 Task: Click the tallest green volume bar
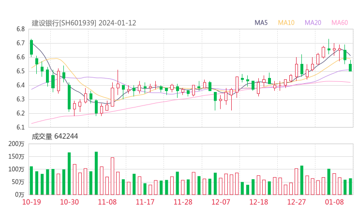tap(96, 173)
